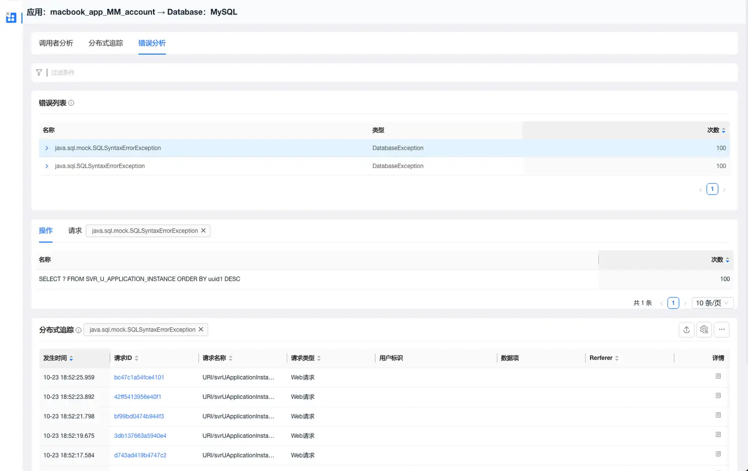Click the info icon beside 错误列表
The image size is (748, 471).
click(71, 103)
